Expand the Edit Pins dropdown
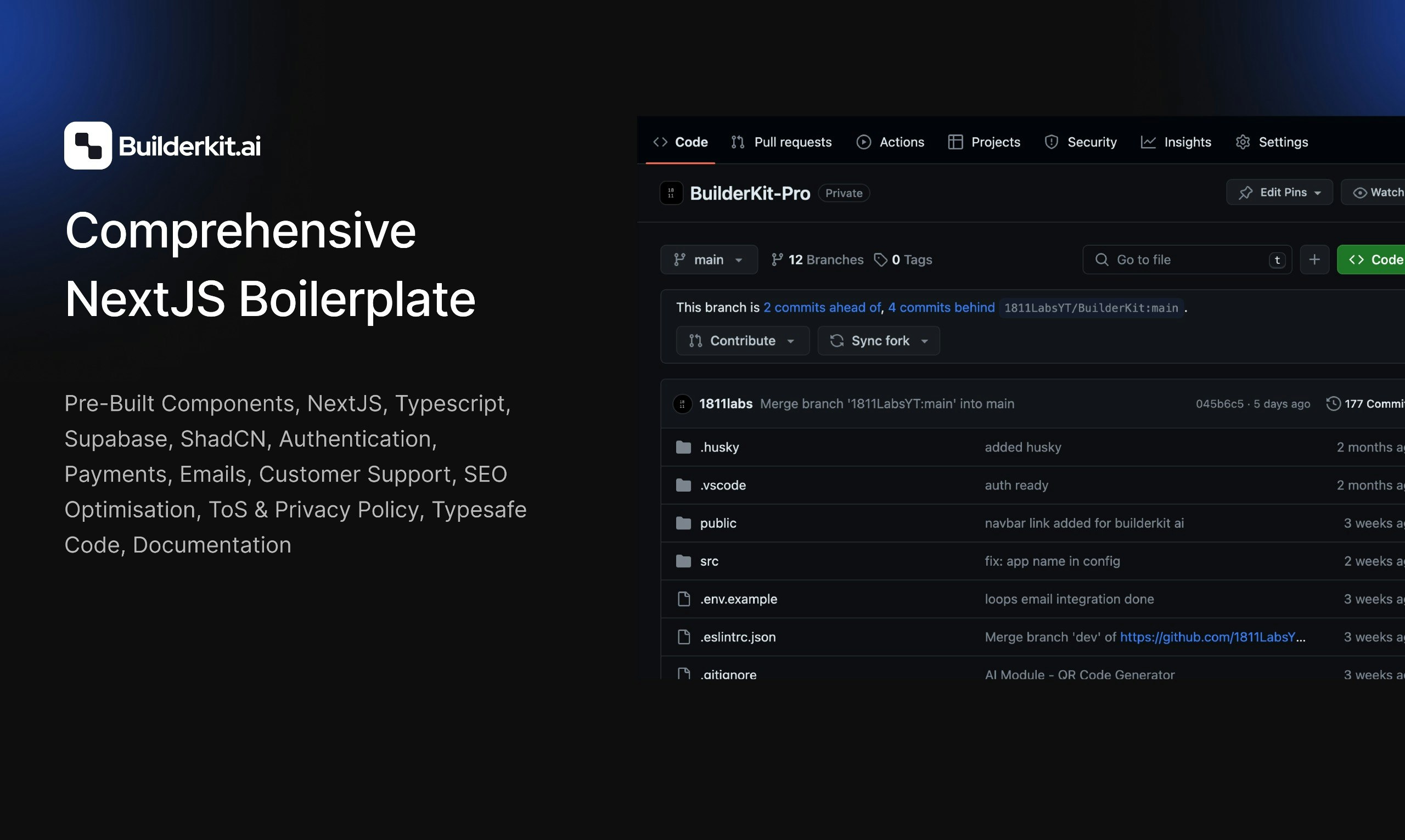This screenshot has width=1405, height=840. pos(1279,193)
